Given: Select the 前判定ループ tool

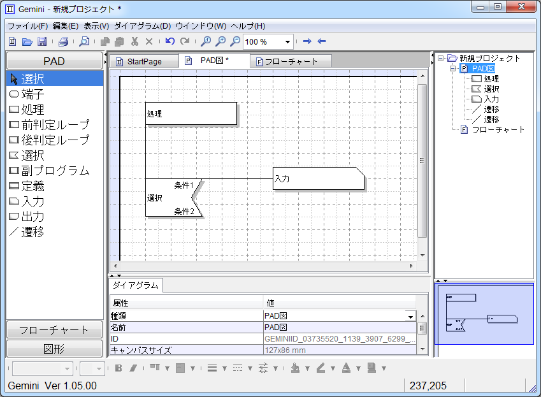Looking at the screenshot, I should tap(55, 124).
